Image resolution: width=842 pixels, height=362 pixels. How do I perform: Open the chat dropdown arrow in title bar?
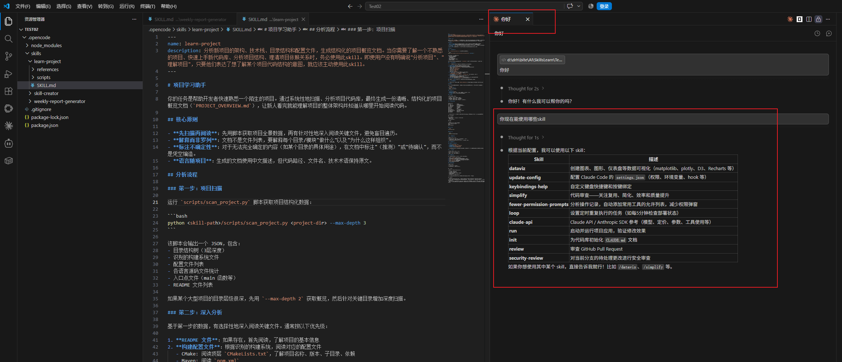click(x=579, y=6)
